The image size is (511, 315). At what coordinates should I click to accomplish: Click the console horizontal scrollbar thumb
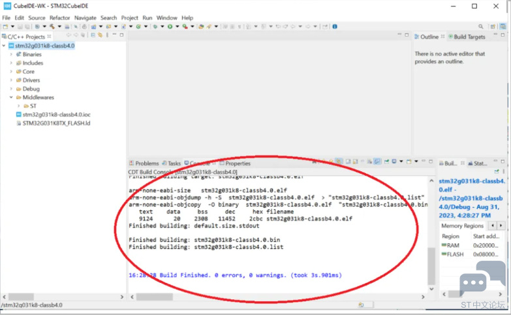[x=155, y=297]
